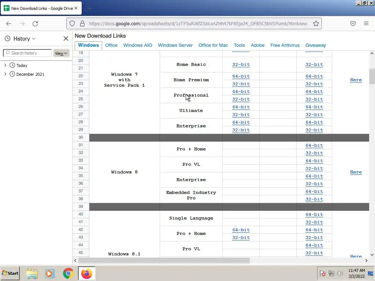
Task: Click the Single Language cell
Action: pos(191,218)
